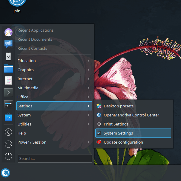Open the KDE Connect phone icon
Image resolution: width=181 pixels, height=181 pixels.
coord(8,56)
